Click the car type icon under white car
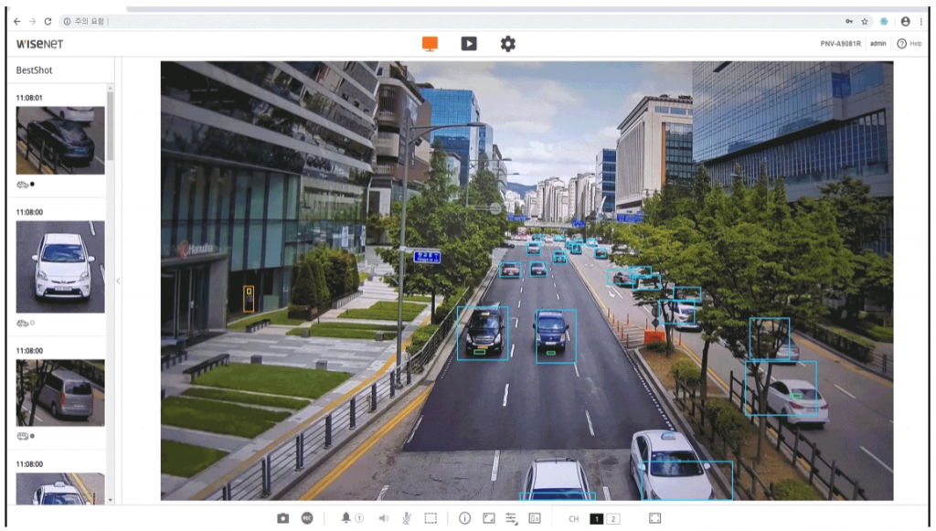Screen dimensions: 936x531 23,323
